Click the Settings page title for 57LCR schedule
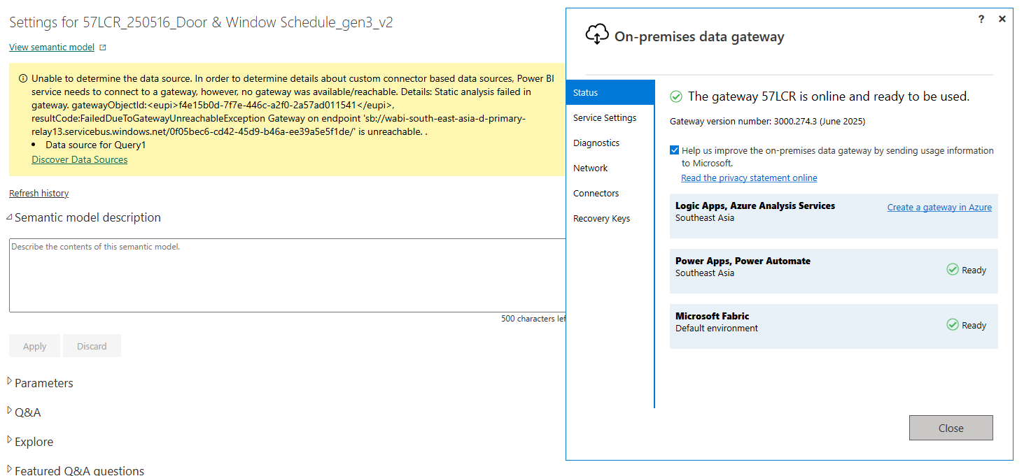This screenshot has width=1024, height=476. [201, 22]
